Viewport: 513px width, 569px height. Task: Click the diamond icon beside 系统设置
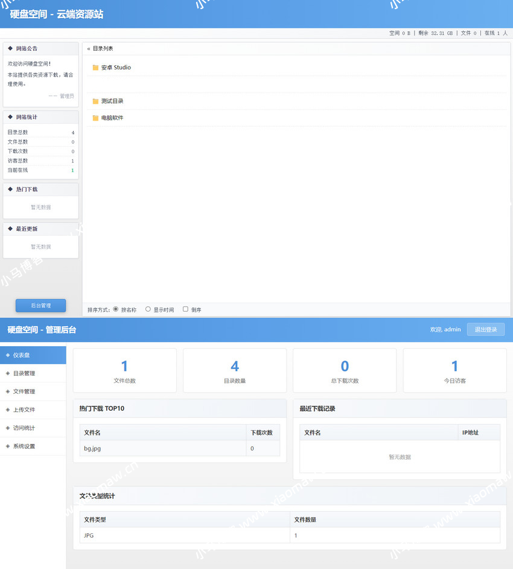pyautogui.click(x=8, y=446)
